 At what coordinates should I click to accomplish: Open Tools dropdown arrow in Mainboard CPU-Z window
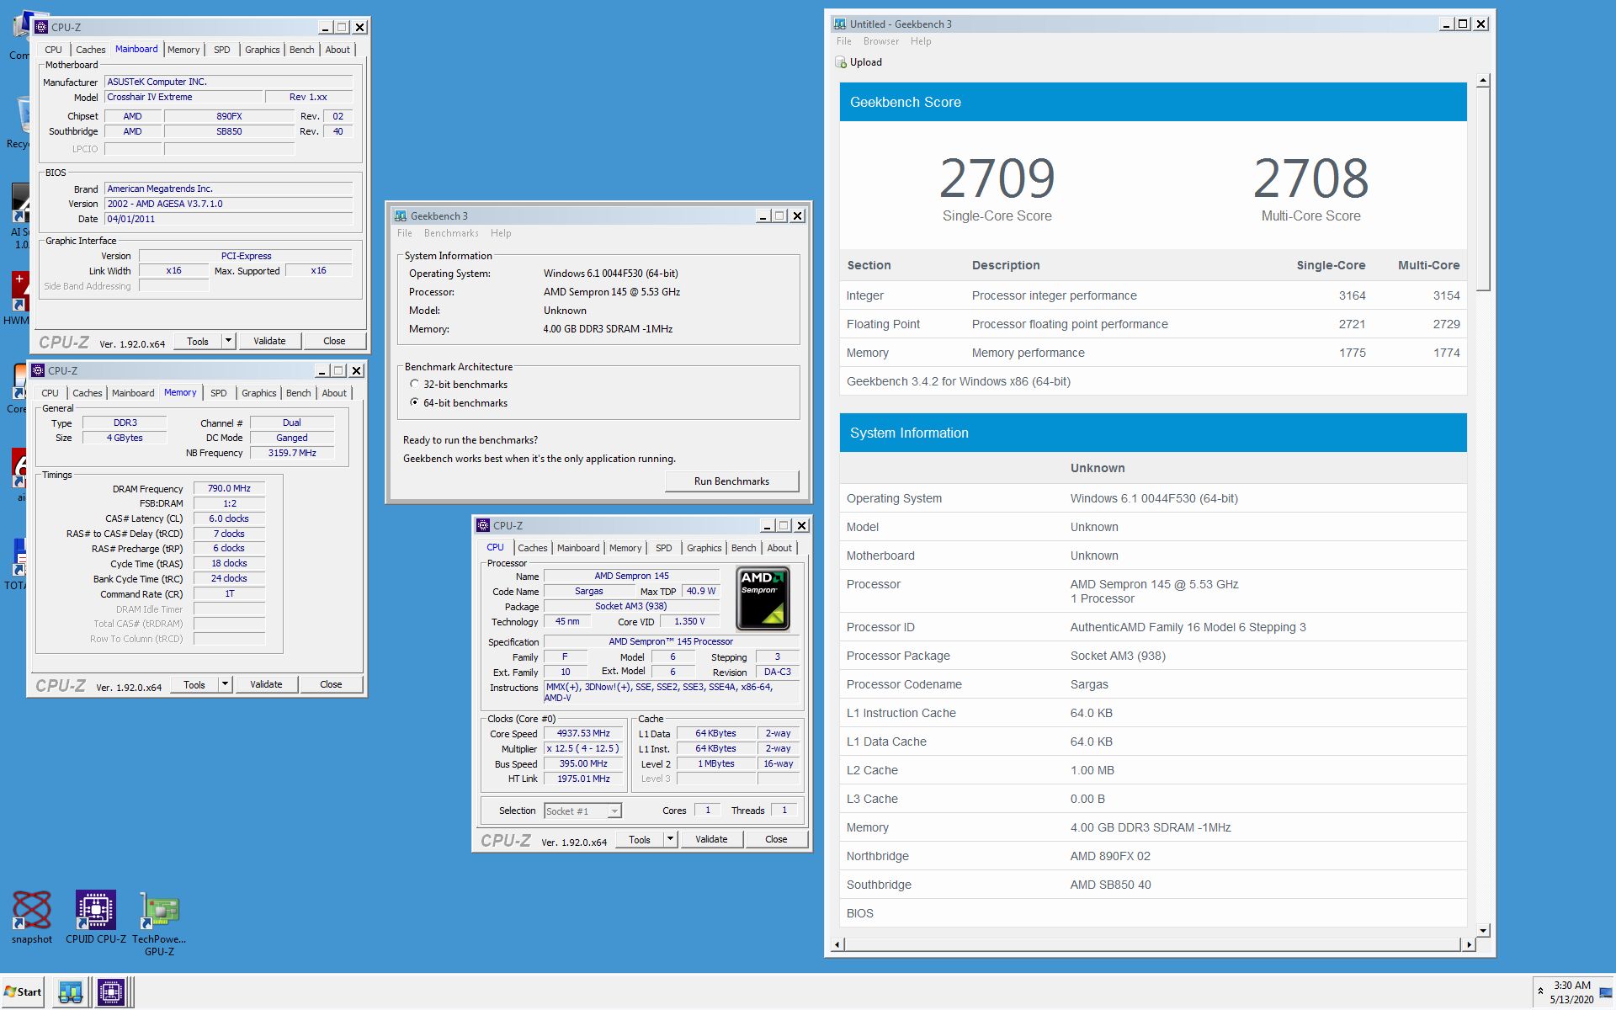[x=228, y=341]
